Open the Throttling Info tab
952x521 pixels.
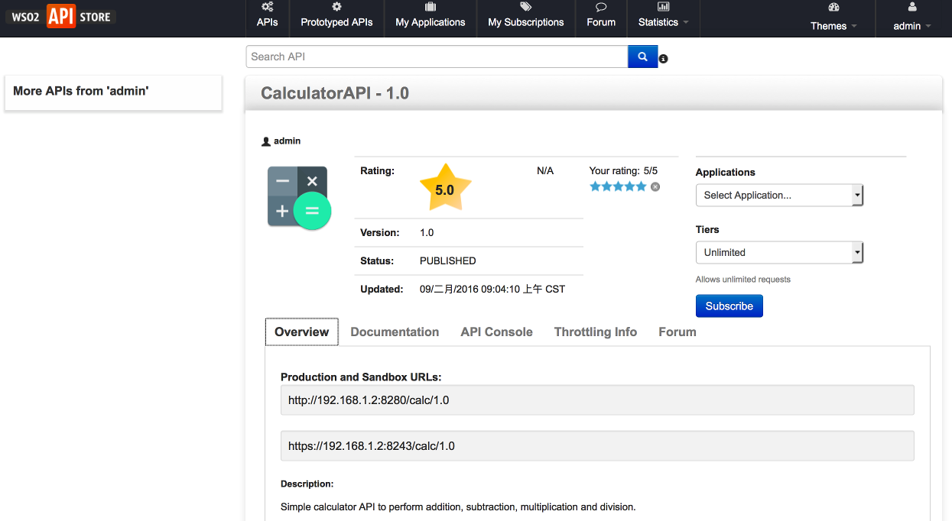pos(595,332)
